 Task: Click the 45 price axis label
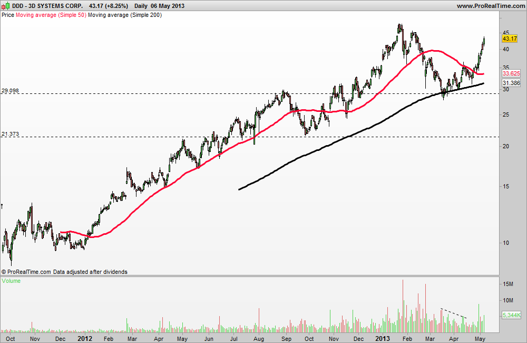(x=506, y=33)
